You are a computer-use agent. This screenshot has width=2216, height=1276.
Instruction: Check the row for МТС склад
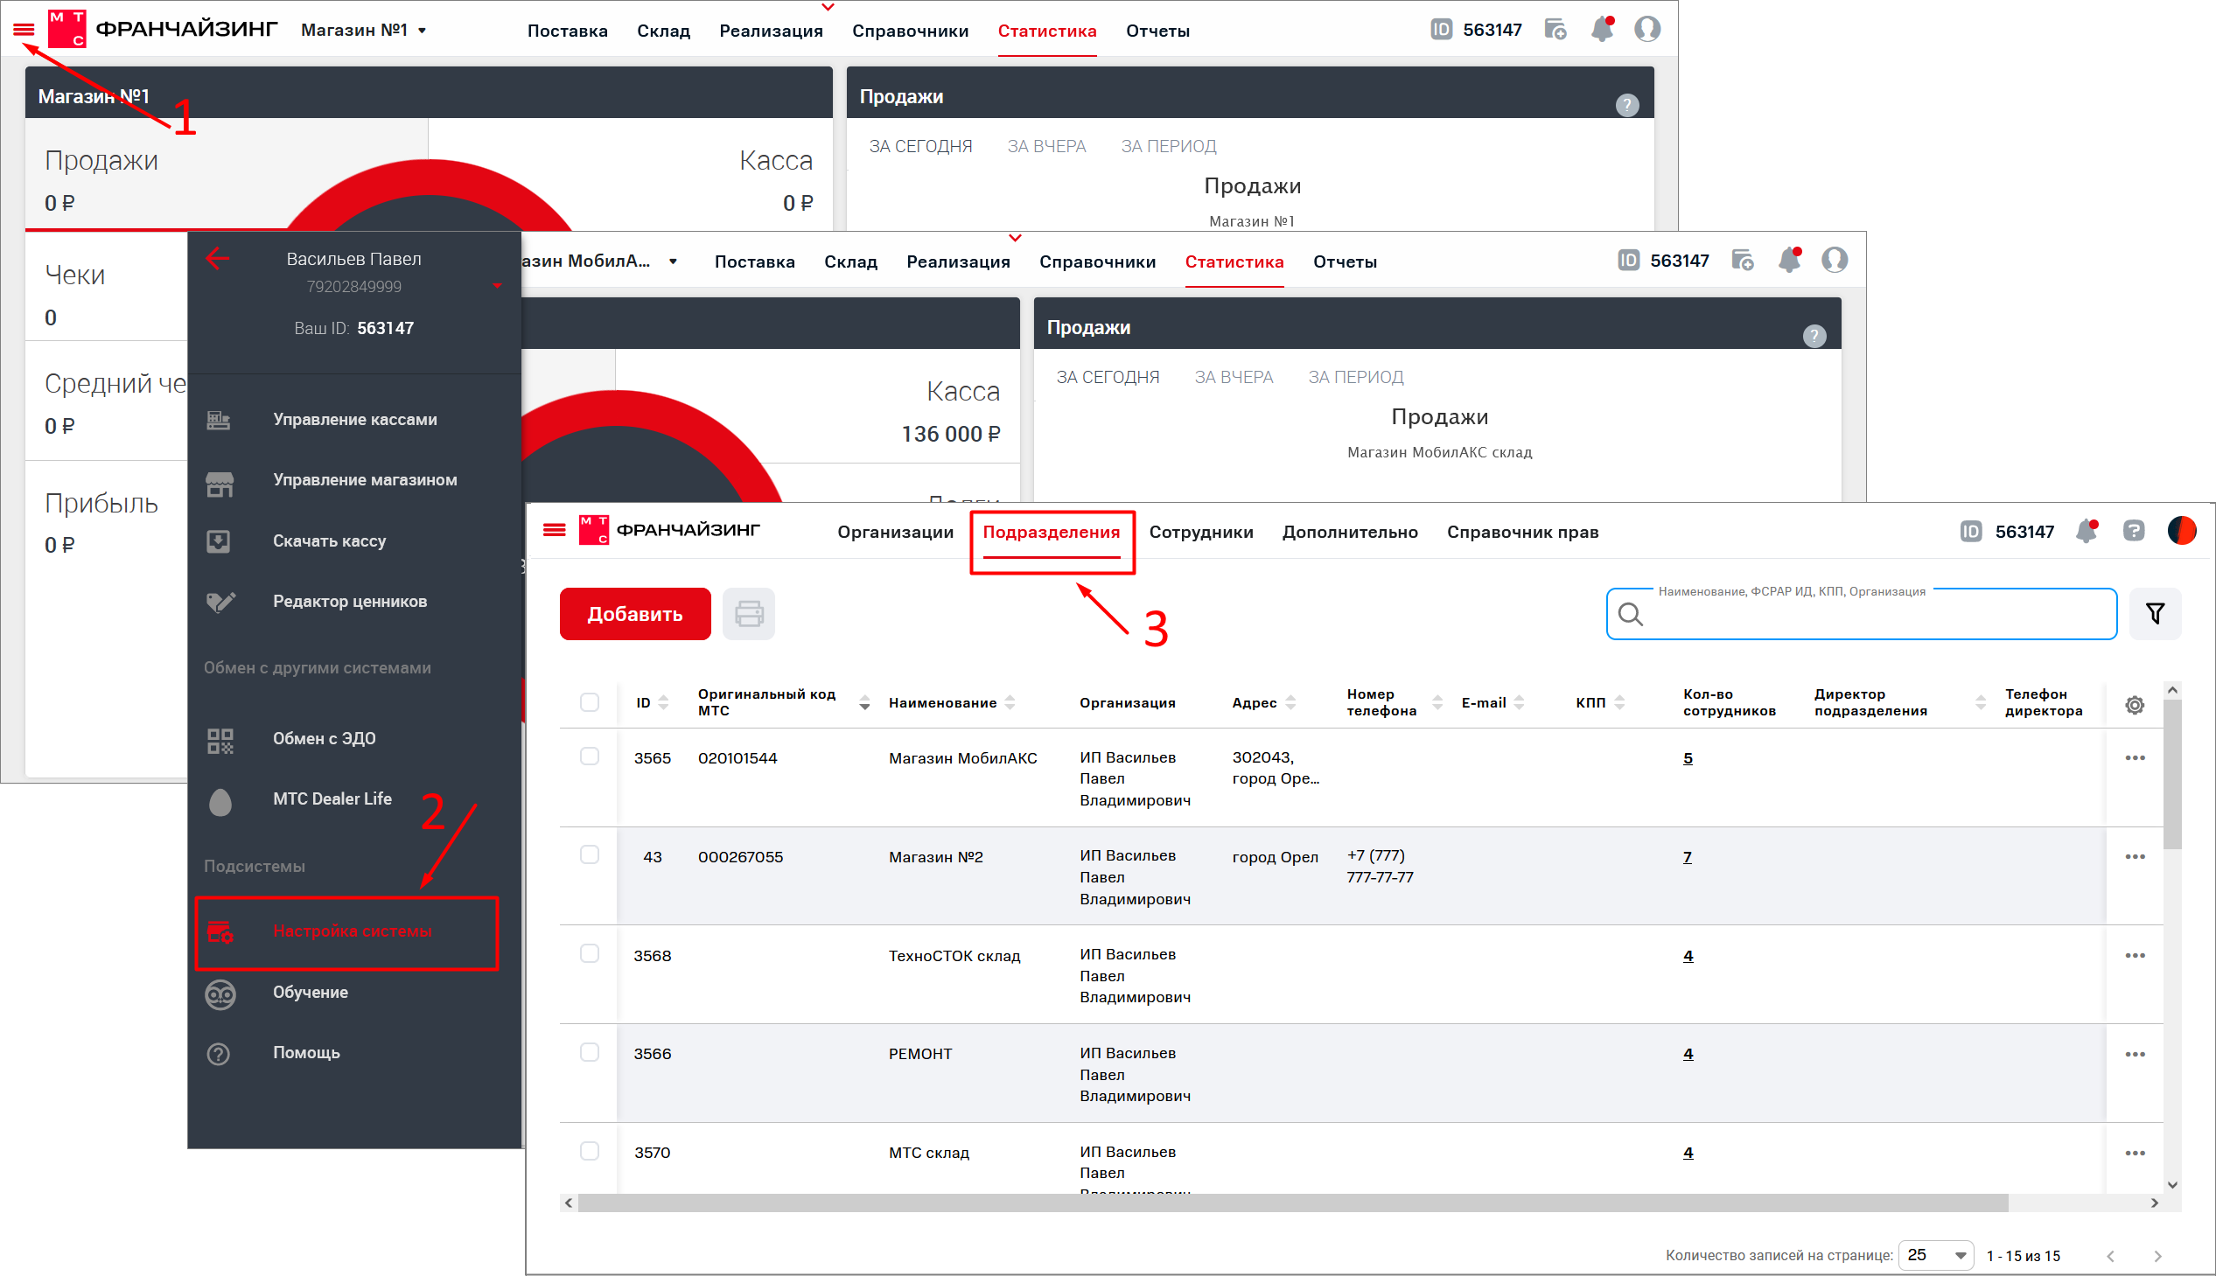pyautogui.click(x=590, y=1152)
